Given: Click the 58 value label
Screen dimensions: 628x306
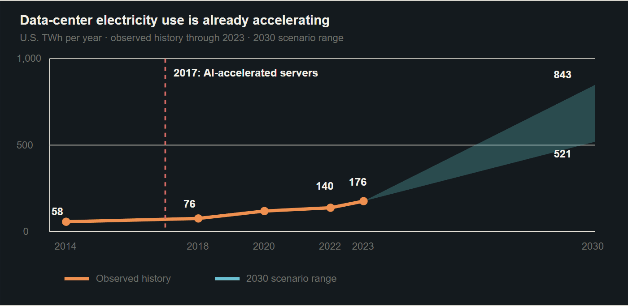Looking at the screenshot, I should coord(57,212).
